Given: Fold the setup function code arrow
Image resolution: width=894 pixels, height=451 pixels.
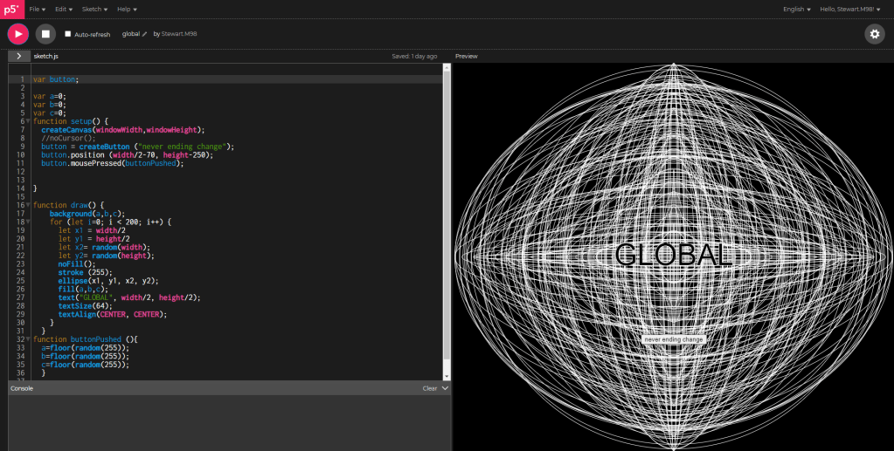Looking at the screenshot, I should pyautogui.click(x=28, y=121).
